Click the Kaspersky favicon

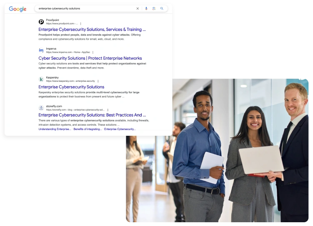(41, 79)
